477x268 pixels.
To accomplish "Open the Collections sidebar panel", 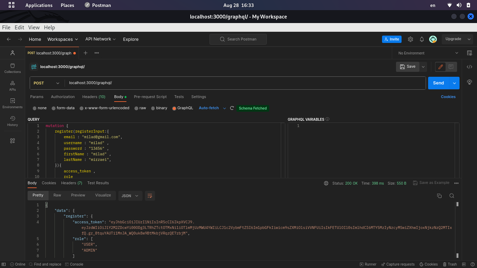I will (x=13, y=68).
